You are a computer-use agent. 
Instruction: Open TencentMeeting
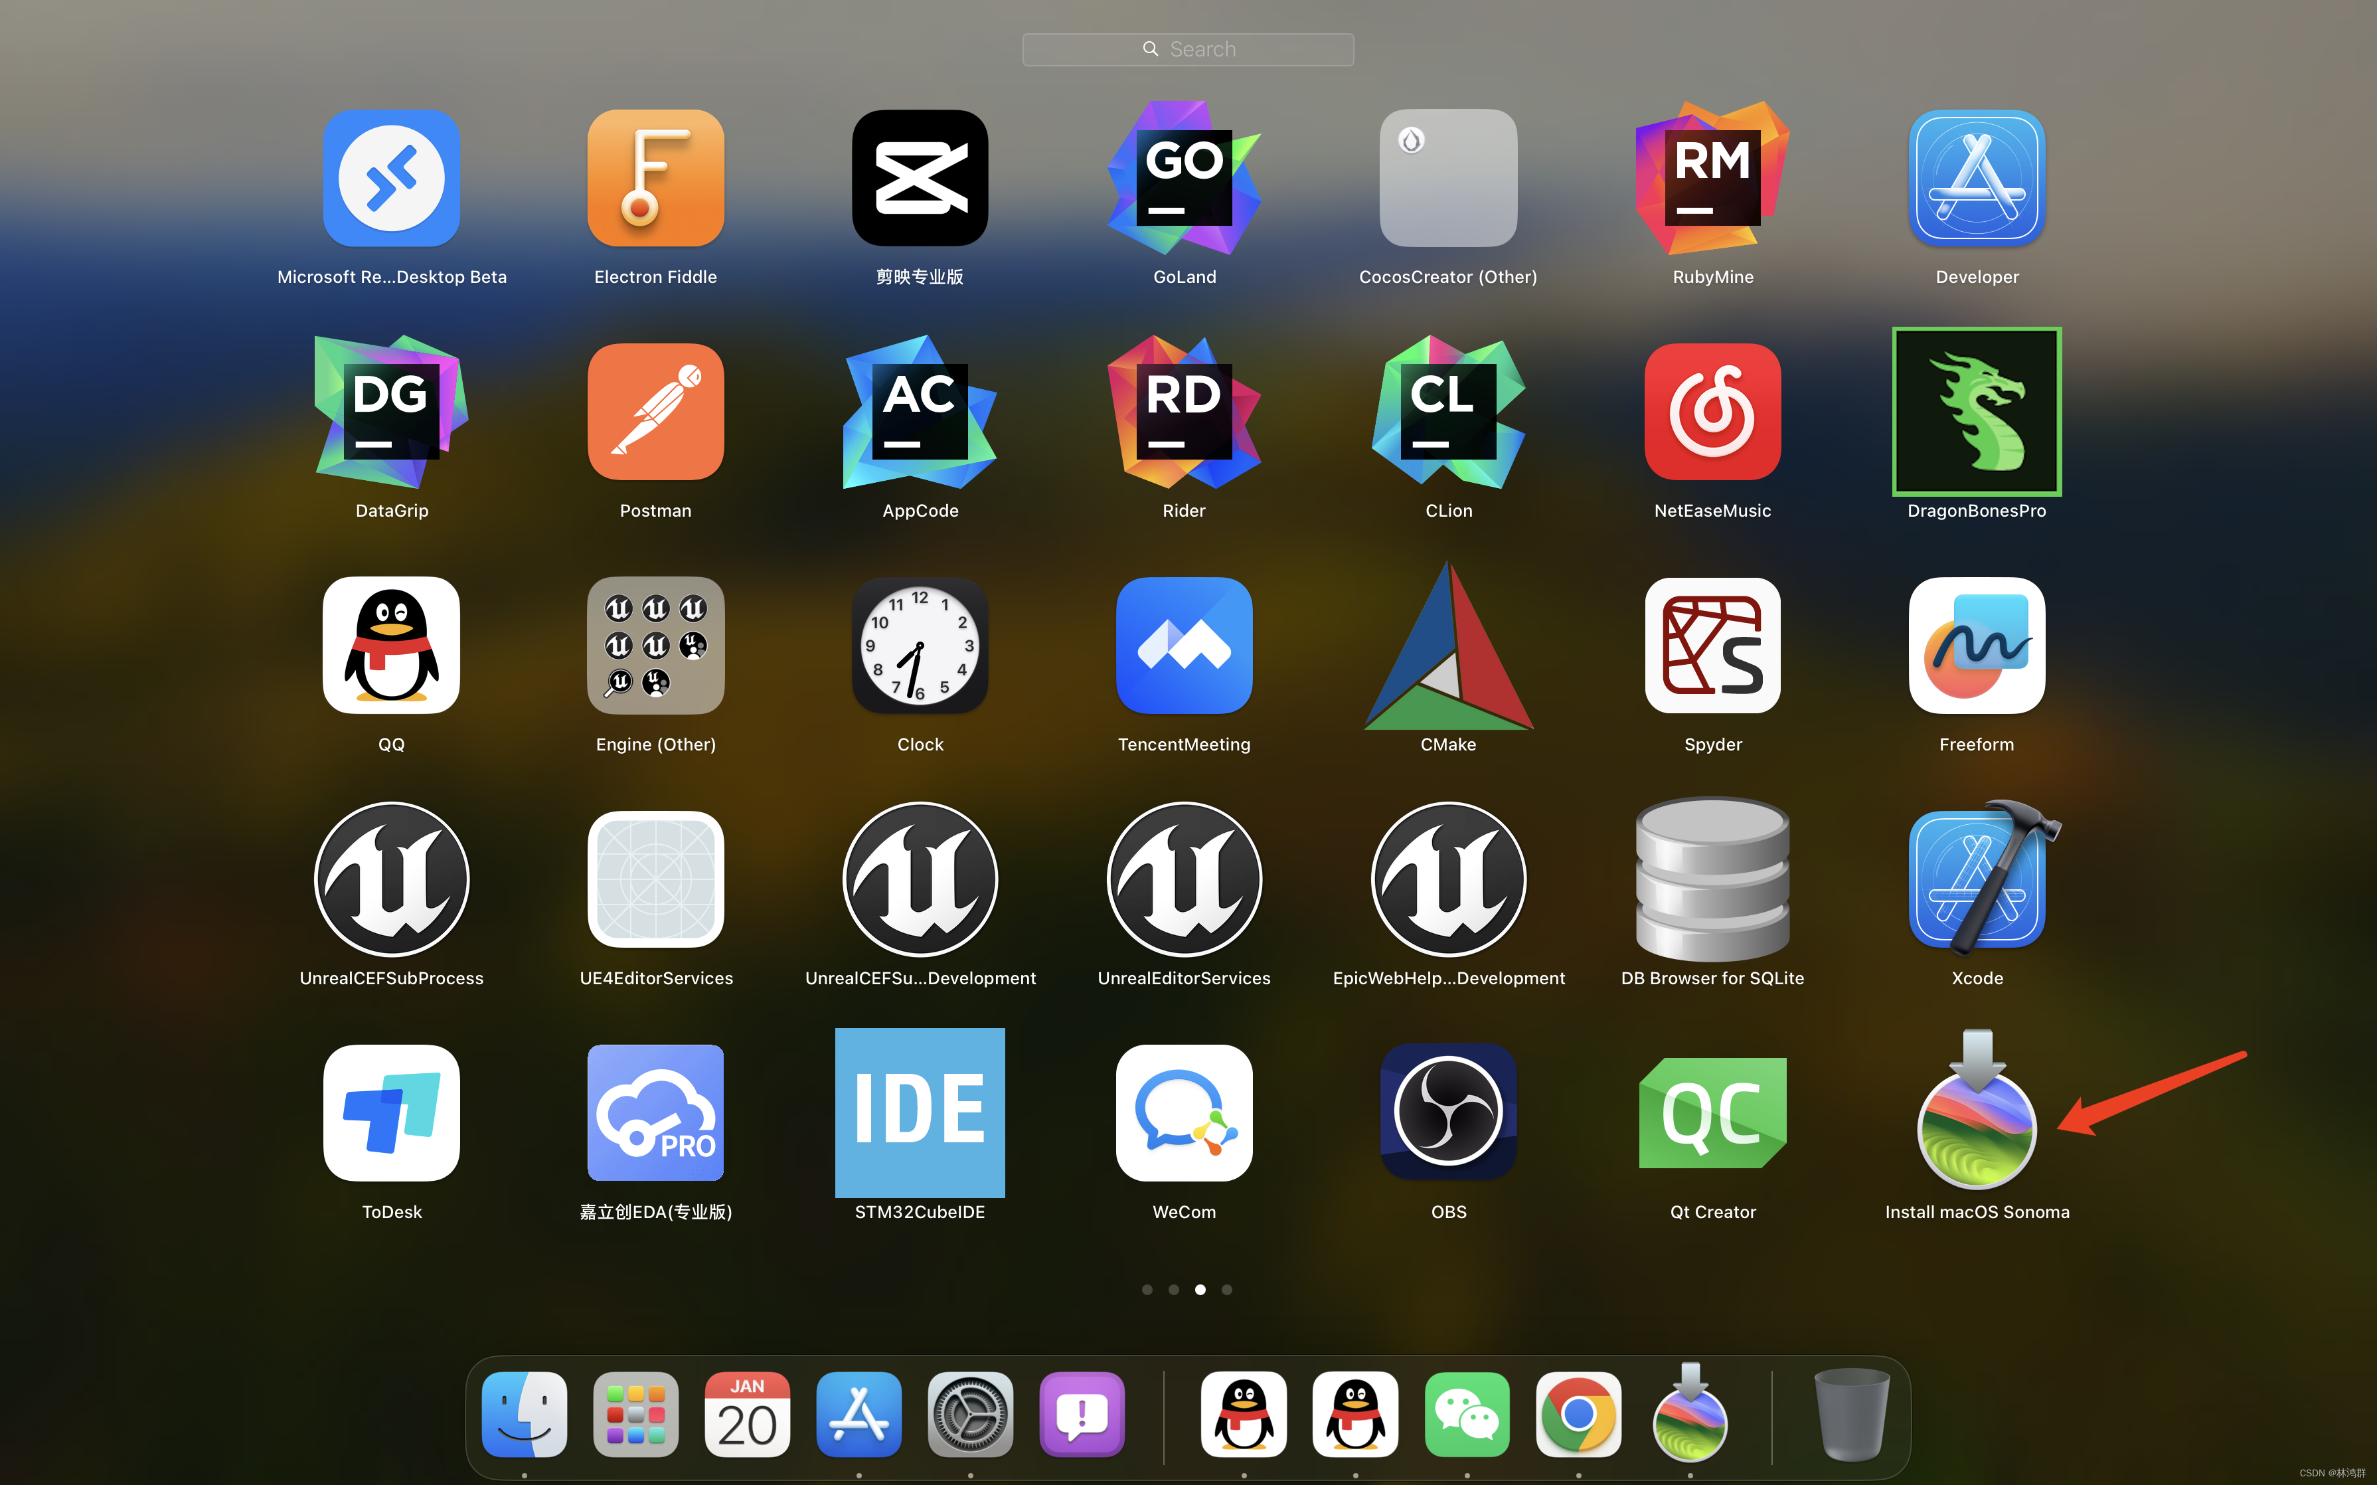point(1184,646)
